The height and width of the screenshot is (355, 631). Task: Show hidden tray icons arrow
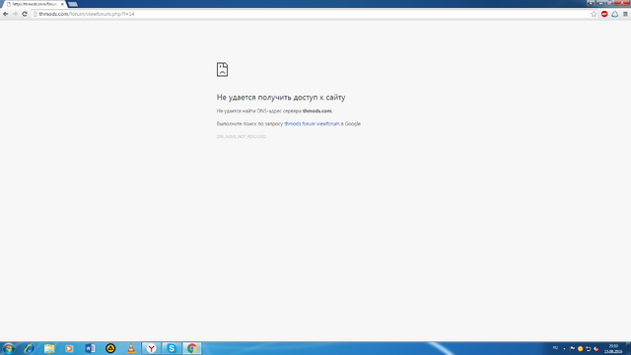tap(564, 348)
